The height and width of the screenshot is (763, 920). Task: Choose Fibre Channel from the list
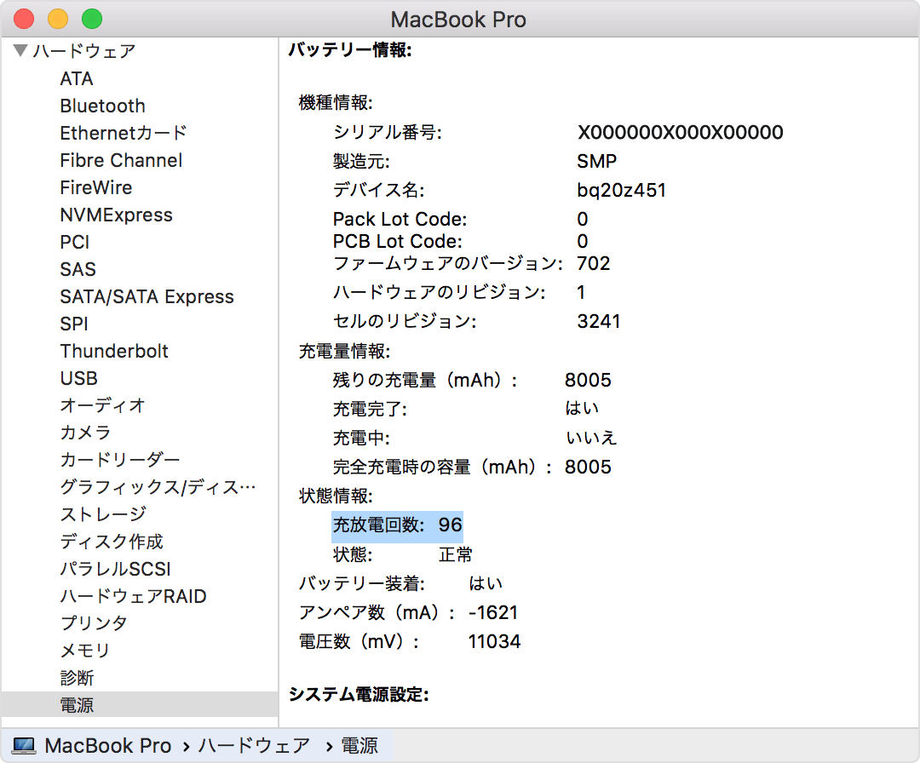coord(121,160)
